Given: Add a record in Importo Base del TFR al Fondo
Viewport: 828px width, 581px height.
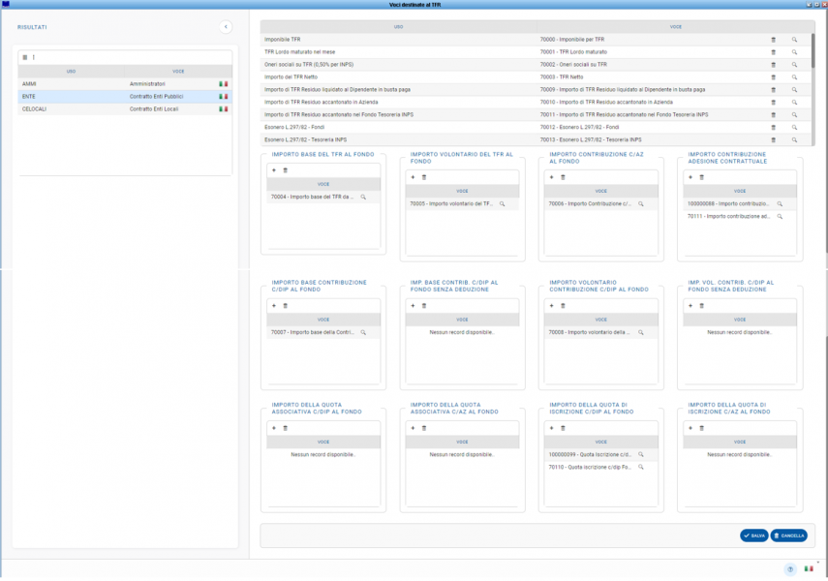Looking at the screenshot, I should (273, 170).
